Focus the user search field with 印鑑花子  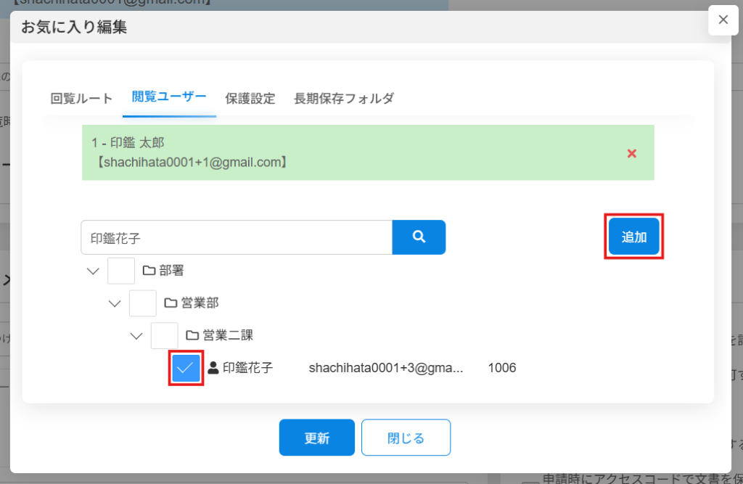pos(236,237)
